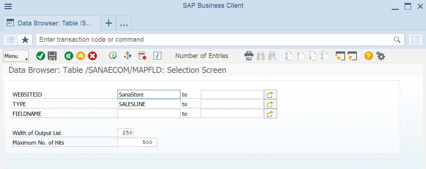Click the Width of Output List label
The image size is (426, 169).
click(x=37, y=133)
